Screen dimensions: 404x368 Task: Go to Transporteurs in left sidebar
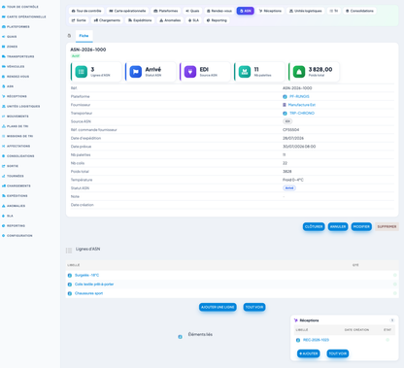pyautogui.click(x=17, y=56)
